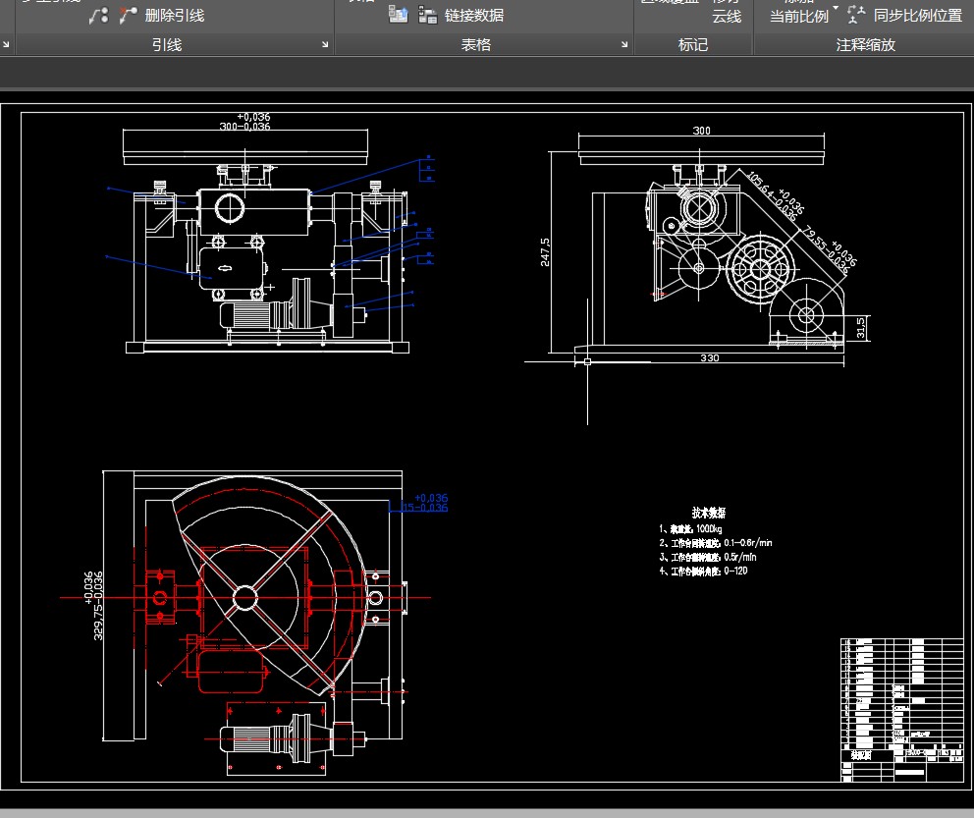Click the 330 dimension text
974x818 pixels.
coord(709,357)
